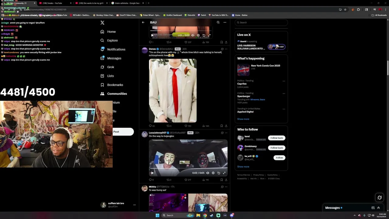389x219 pixels.
Task: Like the top video post with 237 likes
Action: [x=188, y=42]
